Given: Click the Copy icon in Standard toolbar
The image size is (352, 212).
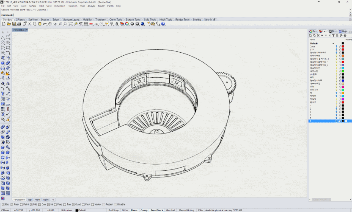Looking at the screenshot, I should pyautogui.click(x=35, y=24).
